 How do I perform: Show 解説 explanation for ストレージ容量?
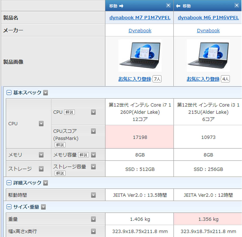[60, 173]
